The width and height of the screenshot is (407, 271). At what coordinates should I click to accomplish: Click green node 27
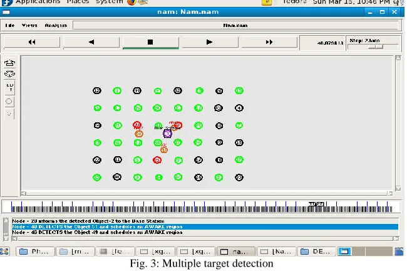239,159
